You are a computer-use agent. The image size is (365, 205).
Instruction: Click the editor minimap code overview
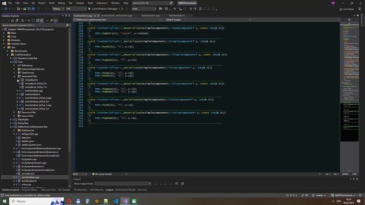[350, 83]
